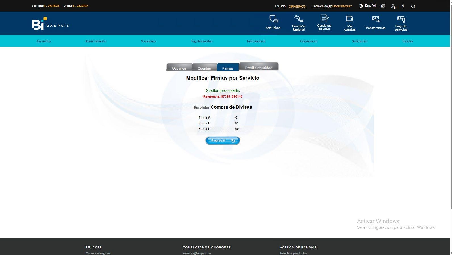
Task: Click the power logout icon
Action: 413,6
